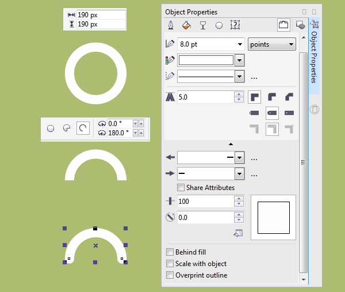
Task: Select centered outline position
Action: tap(272, 129)
